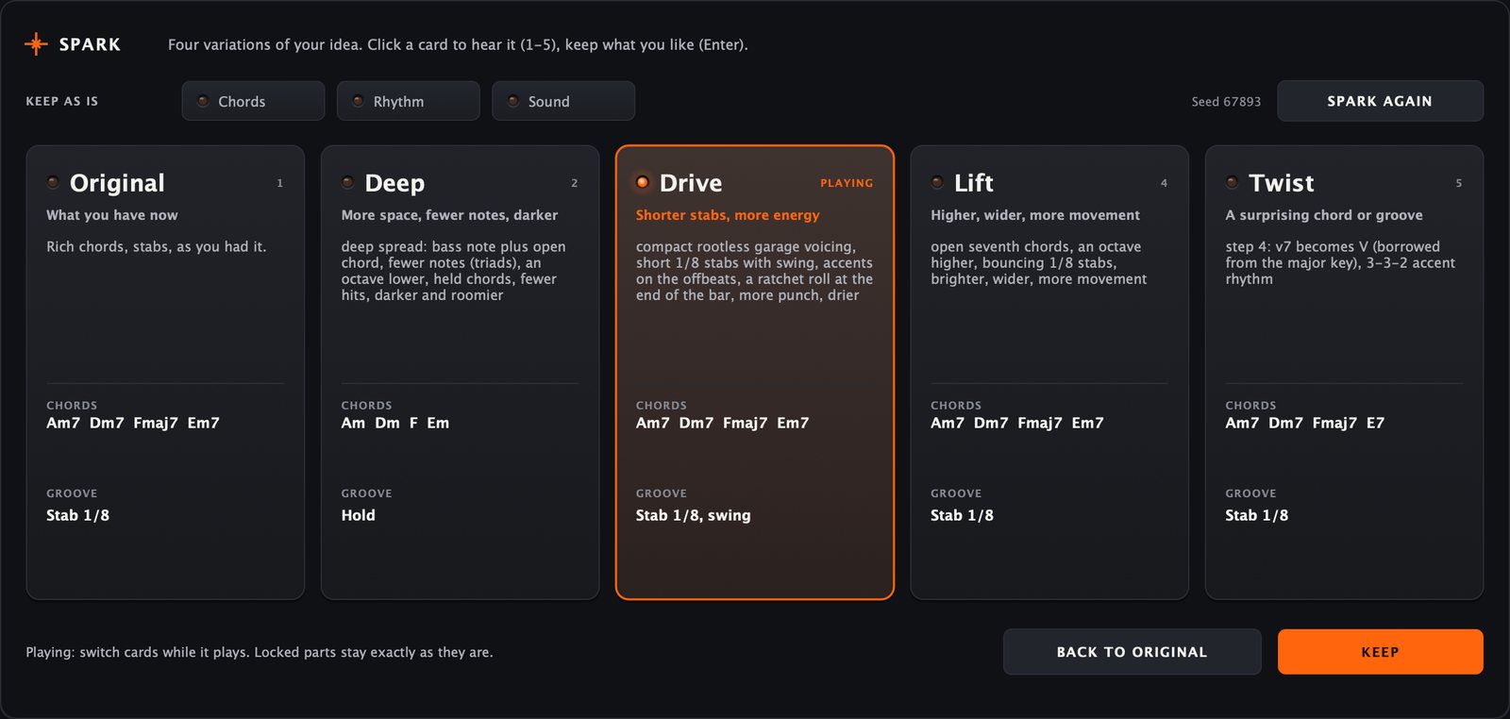Image resolution: width=1510 pixels, height=719 pixels.
Task: Click the orange Keep button
Action: 1380,652
